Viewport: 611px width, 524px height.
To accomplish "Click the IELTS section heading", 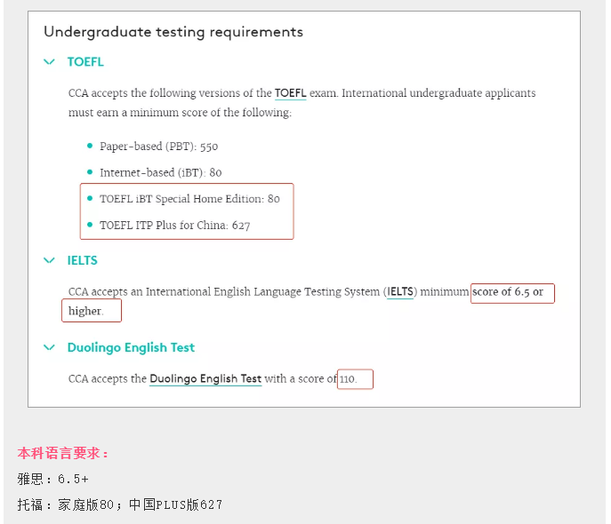I will 82,260.
